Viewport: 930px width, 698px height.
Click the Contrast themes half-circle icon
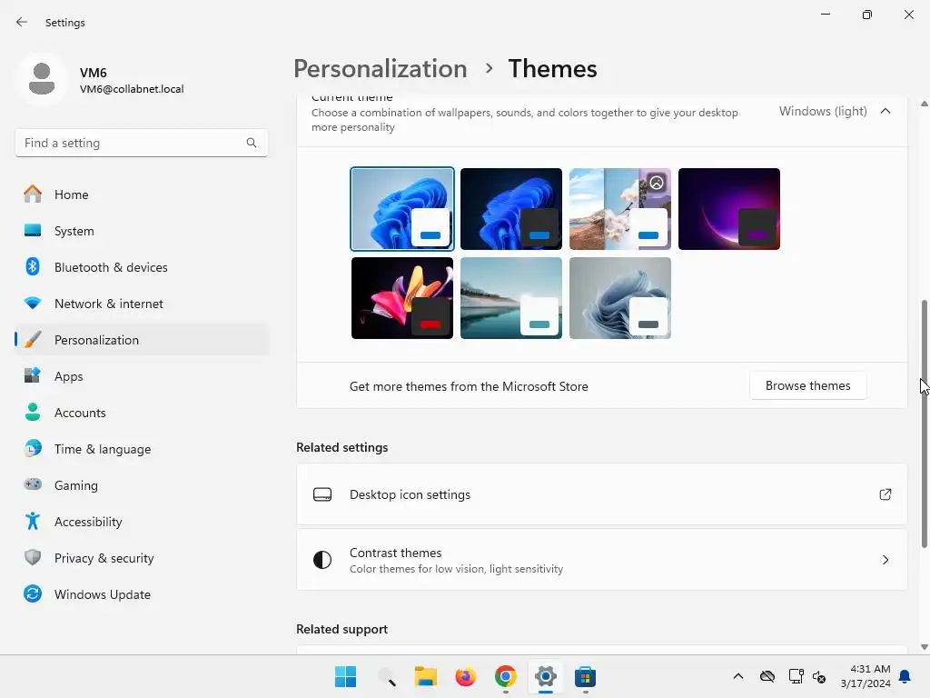click(x=322, y=560)
